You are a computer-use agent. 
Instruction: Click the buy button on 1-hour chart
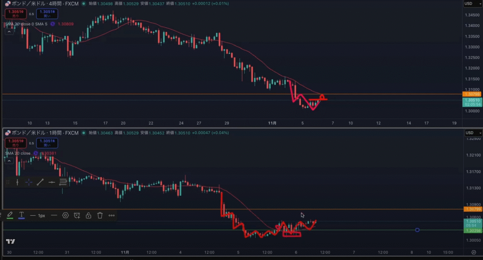point(47,143)
